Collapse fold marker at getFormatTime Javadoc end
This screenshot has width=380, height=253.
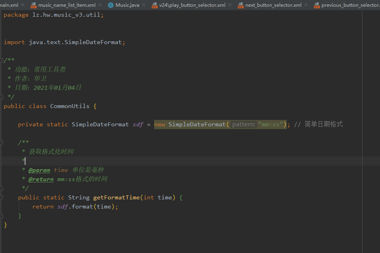coord(2,188)
